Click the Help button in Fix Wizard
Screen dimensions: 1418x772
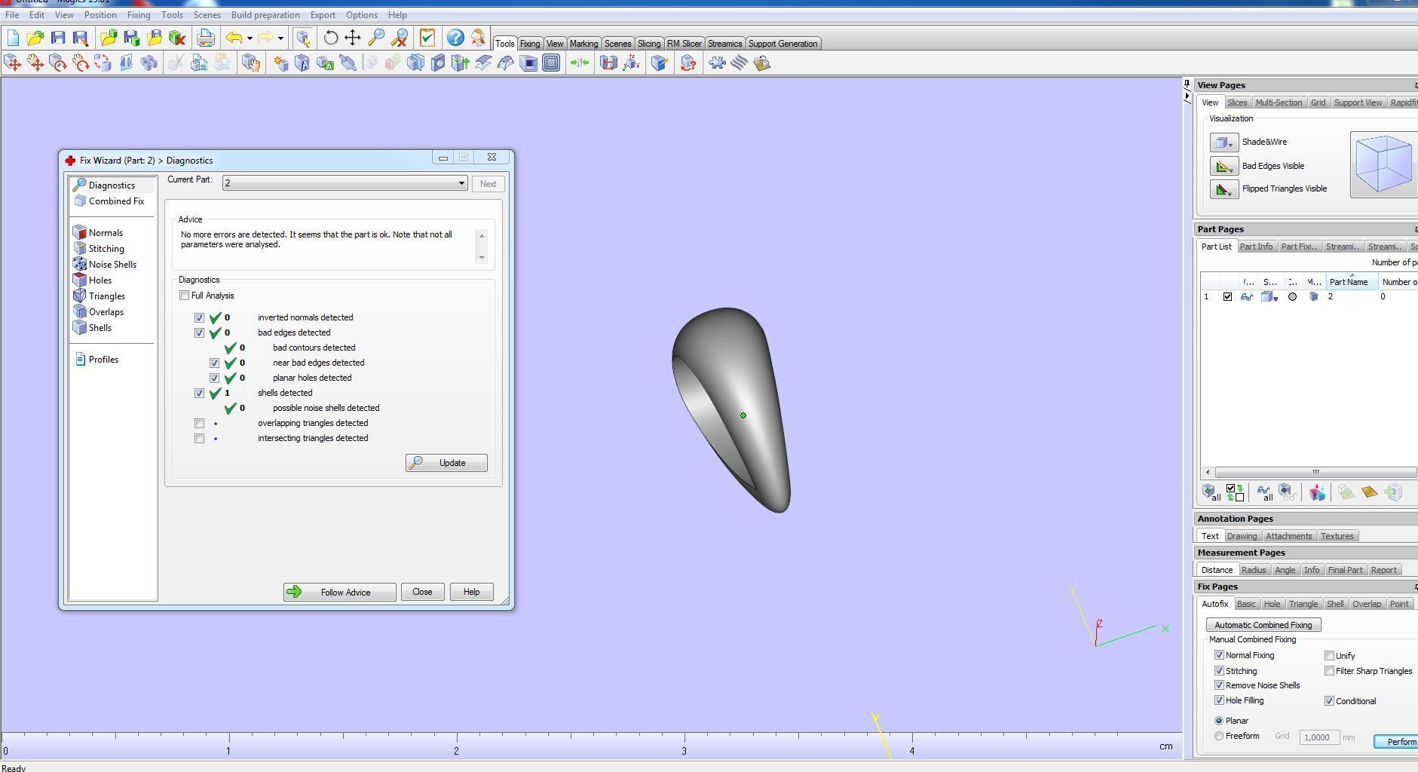click(x=471, y=592)
